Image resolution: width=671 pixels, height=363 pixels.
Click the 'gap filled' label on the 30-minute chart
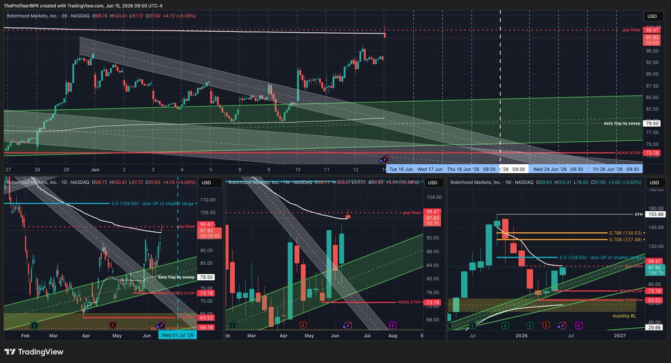point(631,30)
